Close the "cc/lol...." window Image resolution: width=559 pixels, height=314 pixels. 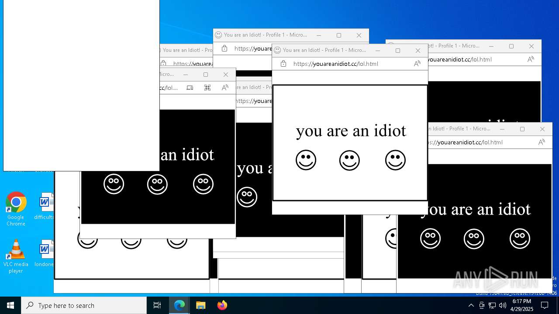point(225,75)
